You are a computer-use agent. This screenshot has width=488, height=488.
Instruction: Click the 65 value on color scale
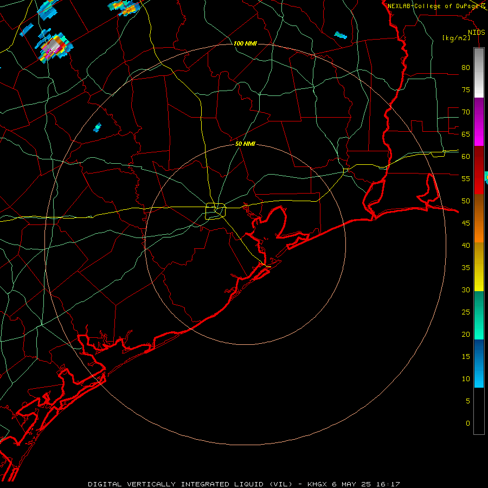[466, 134]
